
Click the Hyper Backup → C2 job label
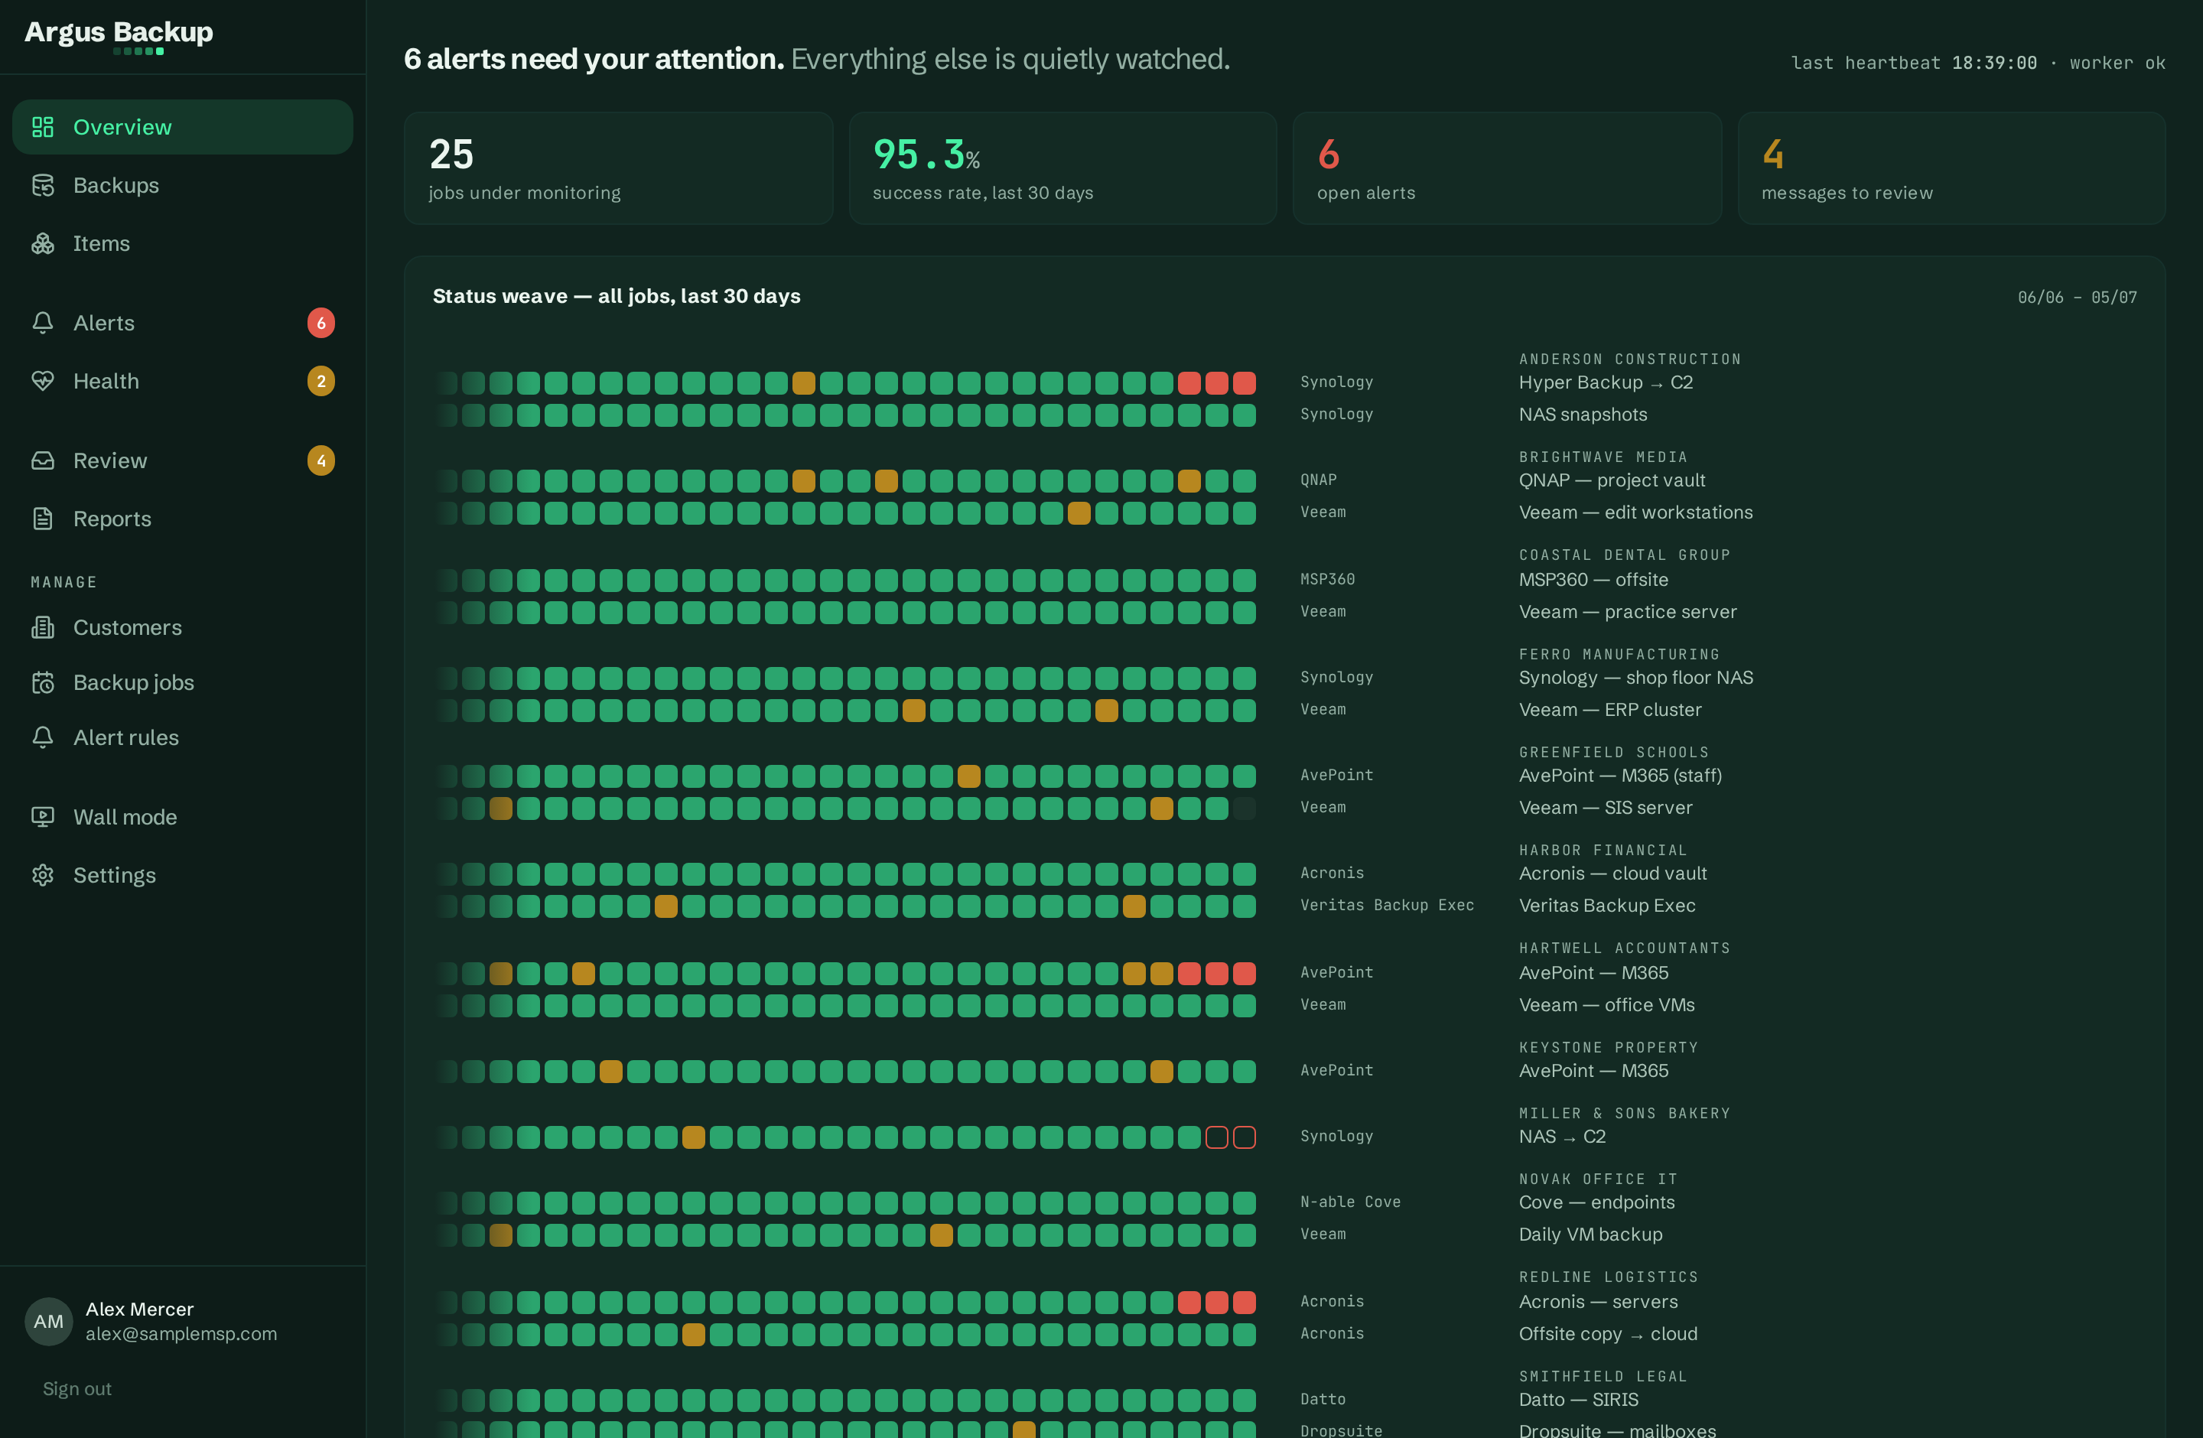pyautogui.click(x=1606, y=382)
